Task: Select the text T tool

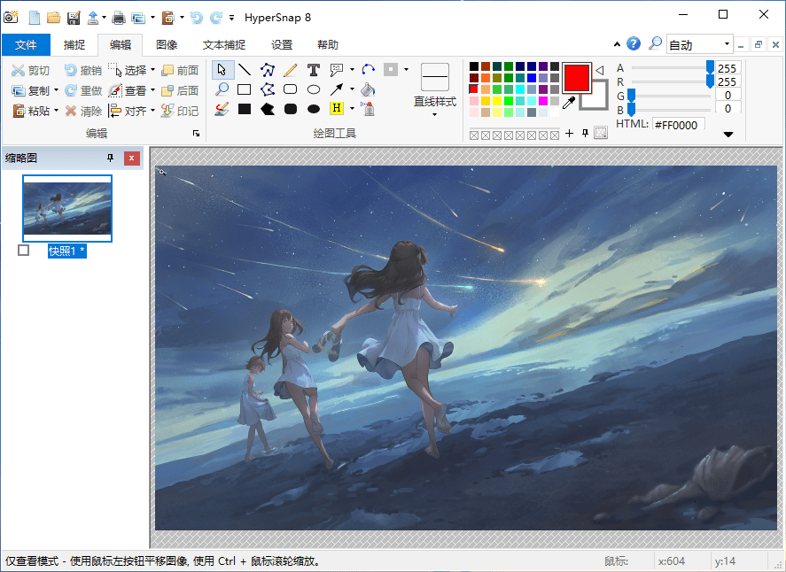Action: (x=314, y=70)
